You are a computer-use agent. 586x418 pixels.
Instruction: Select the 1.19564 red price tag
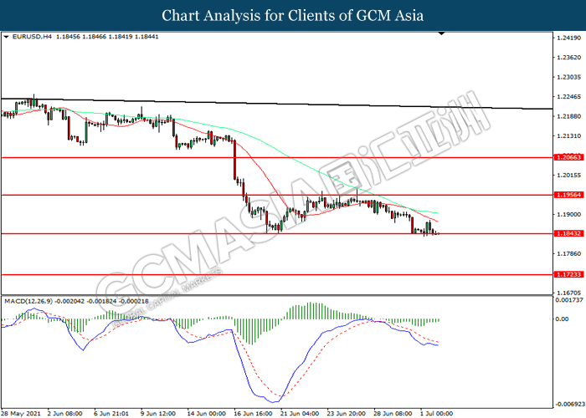click(568, 195)
